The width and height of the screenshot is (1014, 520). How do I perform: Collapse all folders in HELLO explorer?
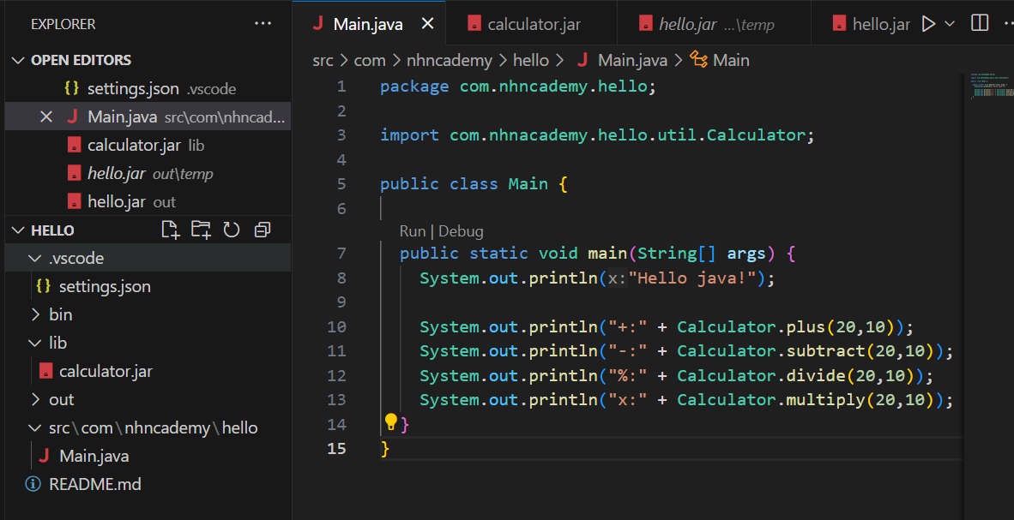pos(263,230)
